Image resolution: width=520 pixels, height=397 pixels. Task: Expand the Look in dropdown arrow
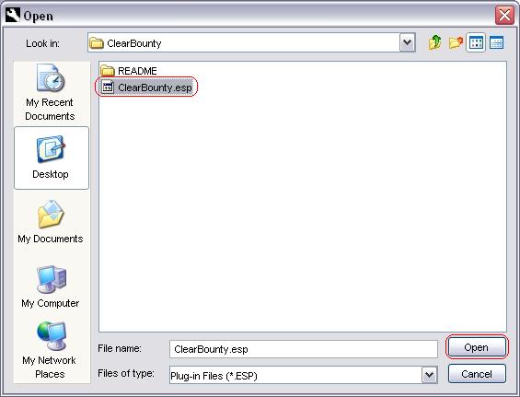[x=407, y=42]
